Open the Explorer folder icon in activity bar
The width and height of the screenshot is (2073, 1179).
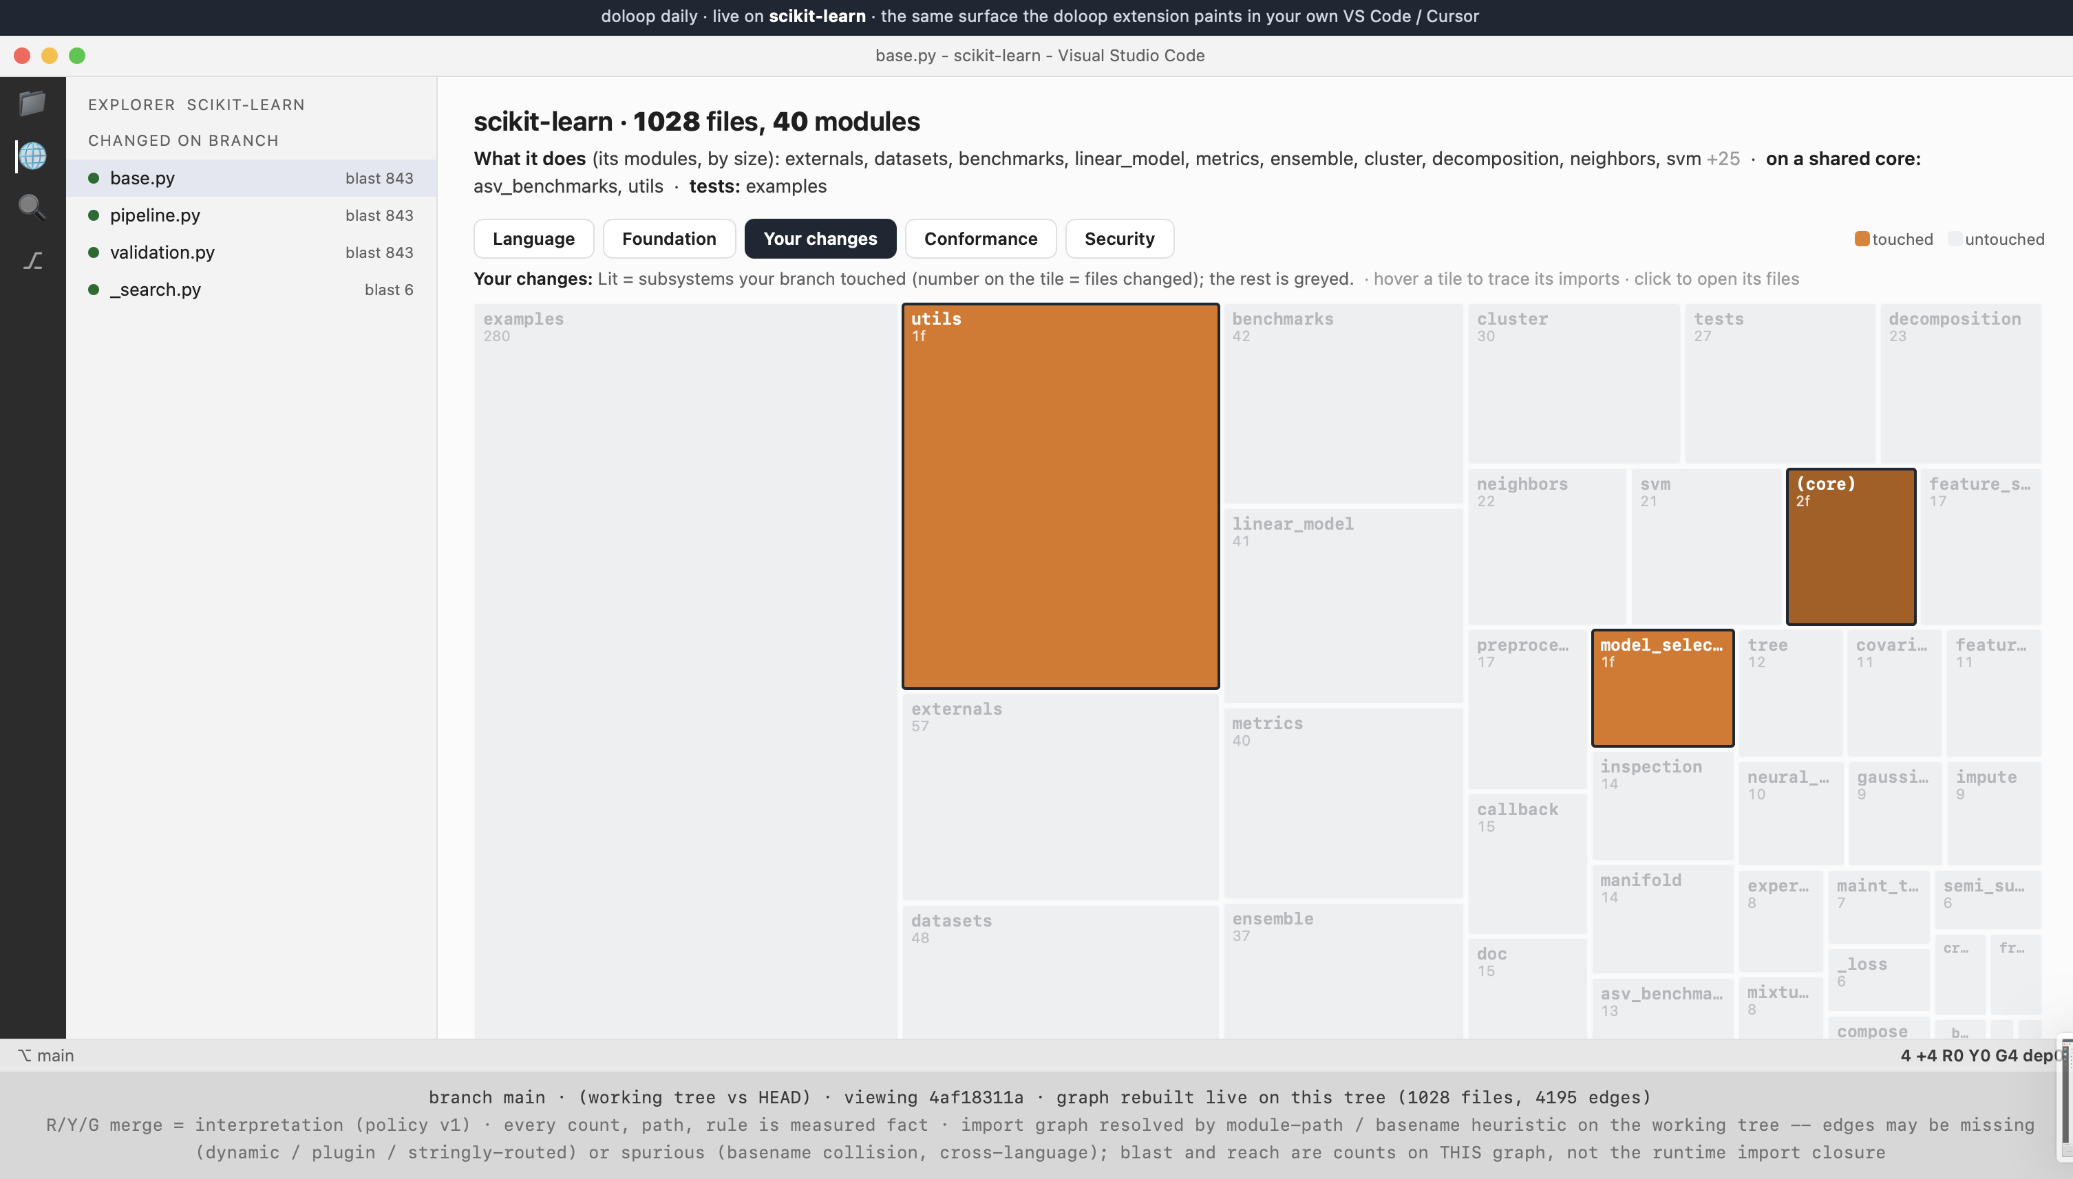tap(32, 104)
